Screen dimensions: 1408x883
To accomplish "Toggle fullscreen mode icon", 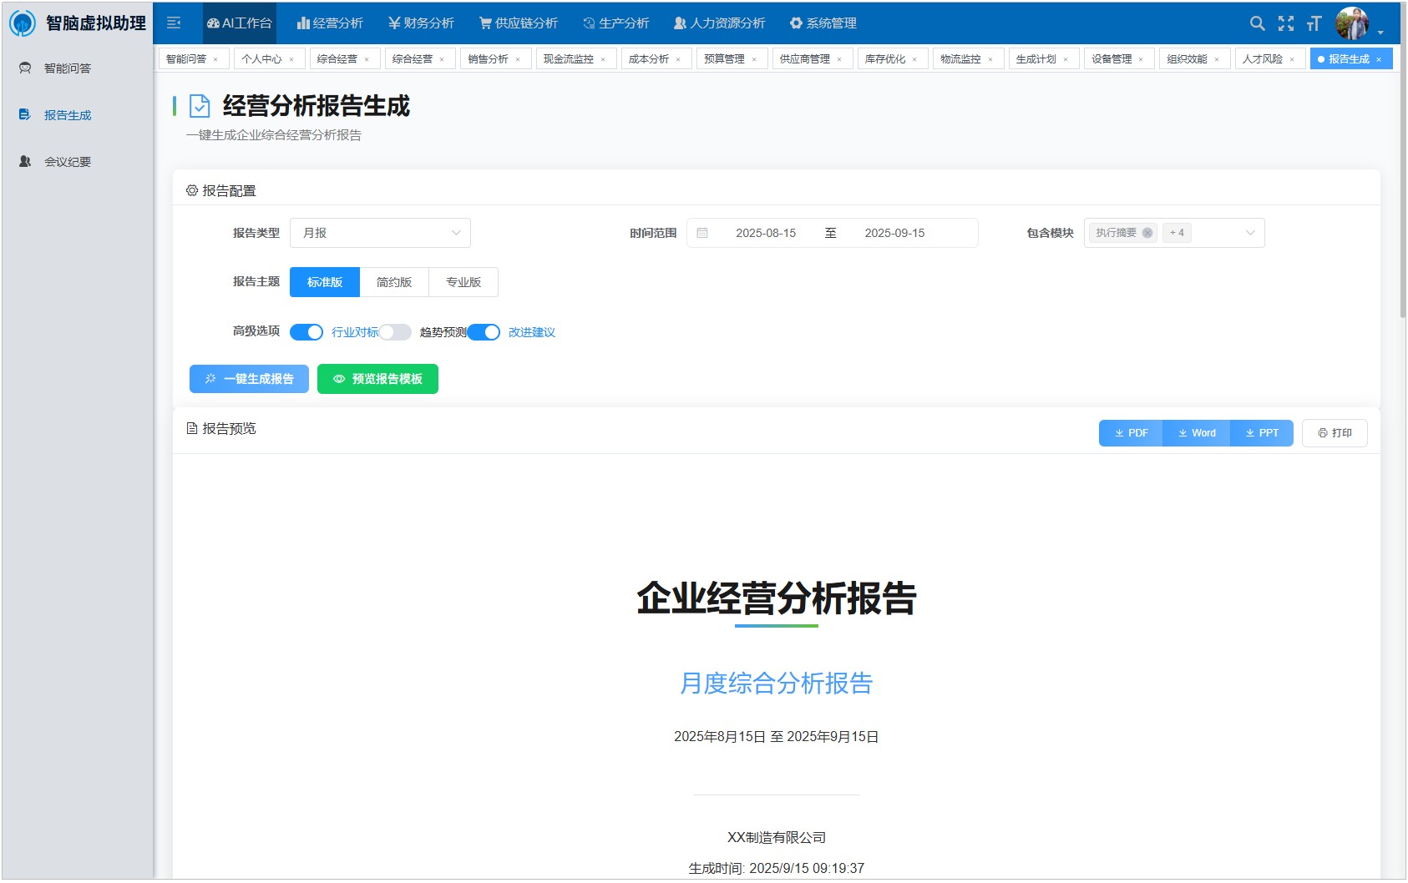I will click(1286, 23).
